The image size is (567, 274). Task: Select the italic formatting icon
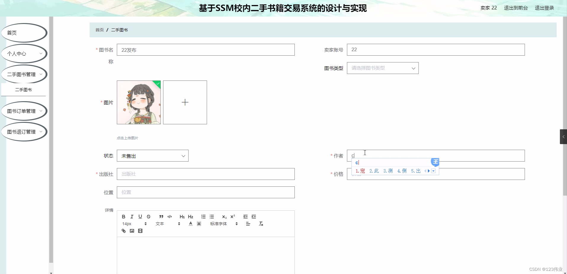[132, 217]
